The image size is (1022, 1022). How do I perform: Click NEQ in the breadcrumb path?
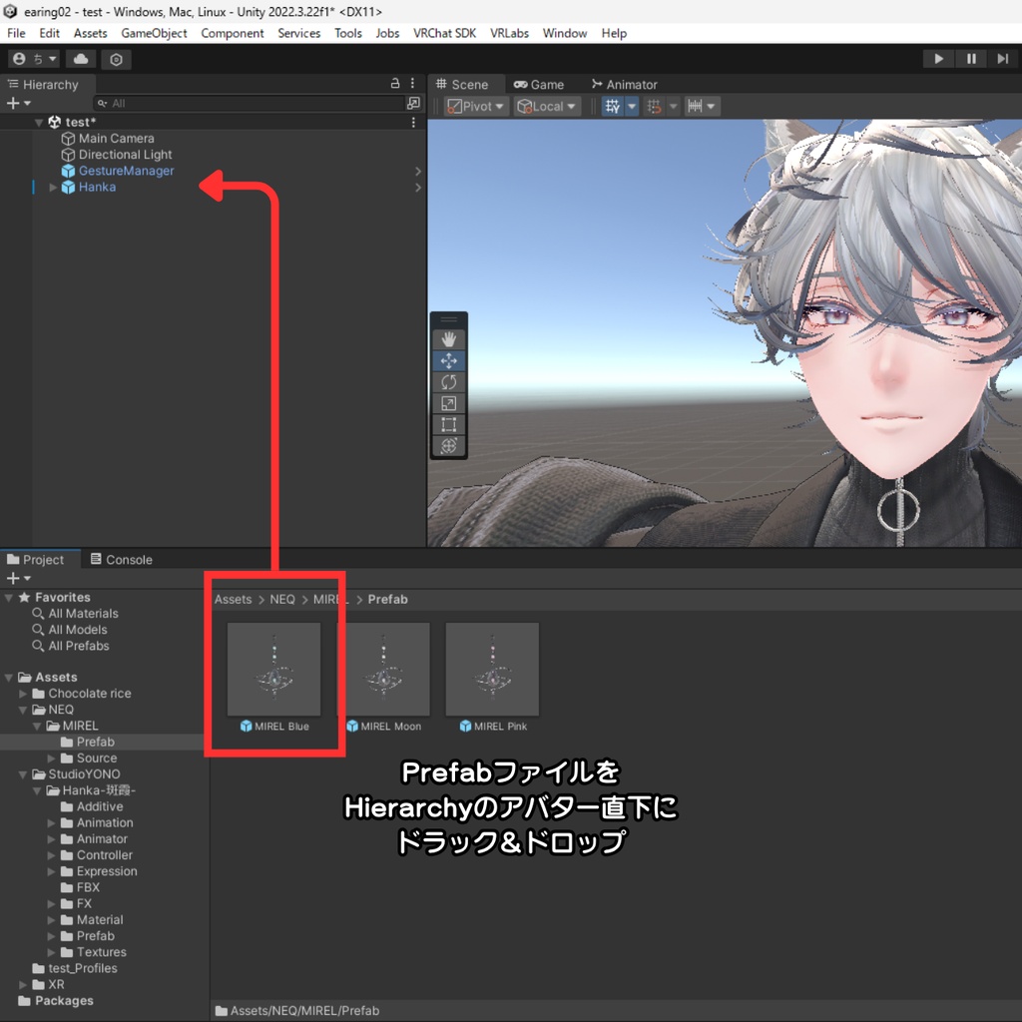click(x=282, y=599)
